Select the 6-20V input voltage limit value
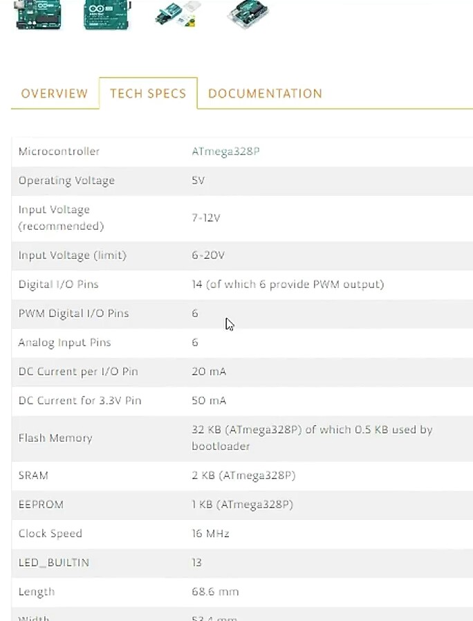The image size is (473, 621). tap(208, 255)
